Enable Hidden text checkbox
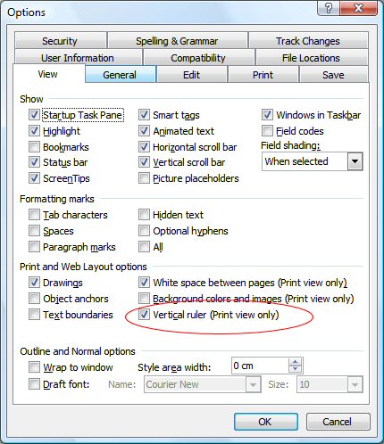The width and height of the screenshot is (384, 444). click(x=144, y=215)
